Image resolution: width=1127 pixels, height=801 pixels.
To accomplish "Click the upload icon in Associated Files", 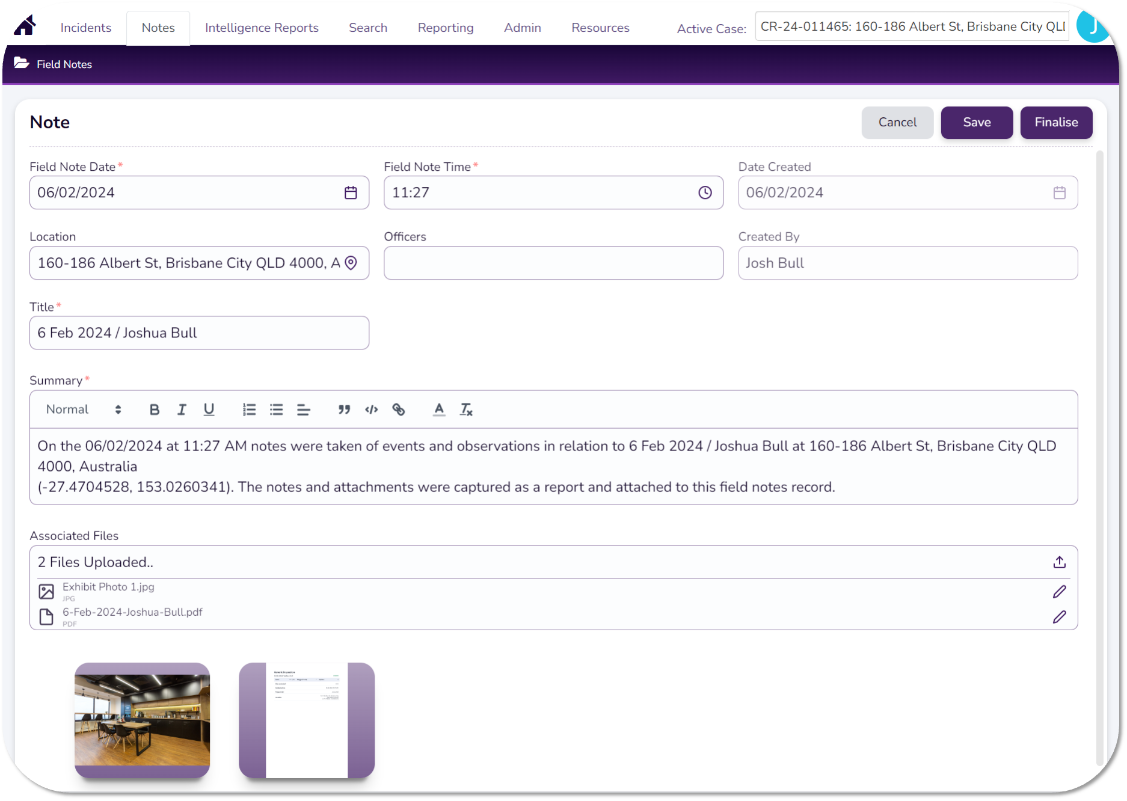I will click(1059, 562).
